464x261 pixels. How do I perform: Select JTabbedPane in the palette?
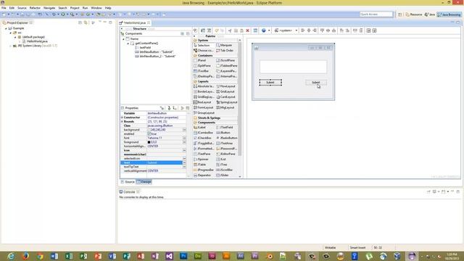click(x=227, y=66)
